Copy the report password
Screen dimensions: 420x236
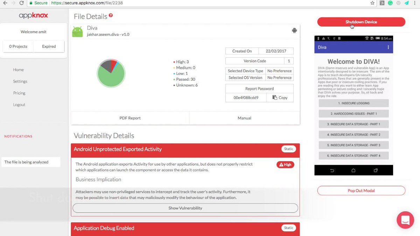pos(280,98)
